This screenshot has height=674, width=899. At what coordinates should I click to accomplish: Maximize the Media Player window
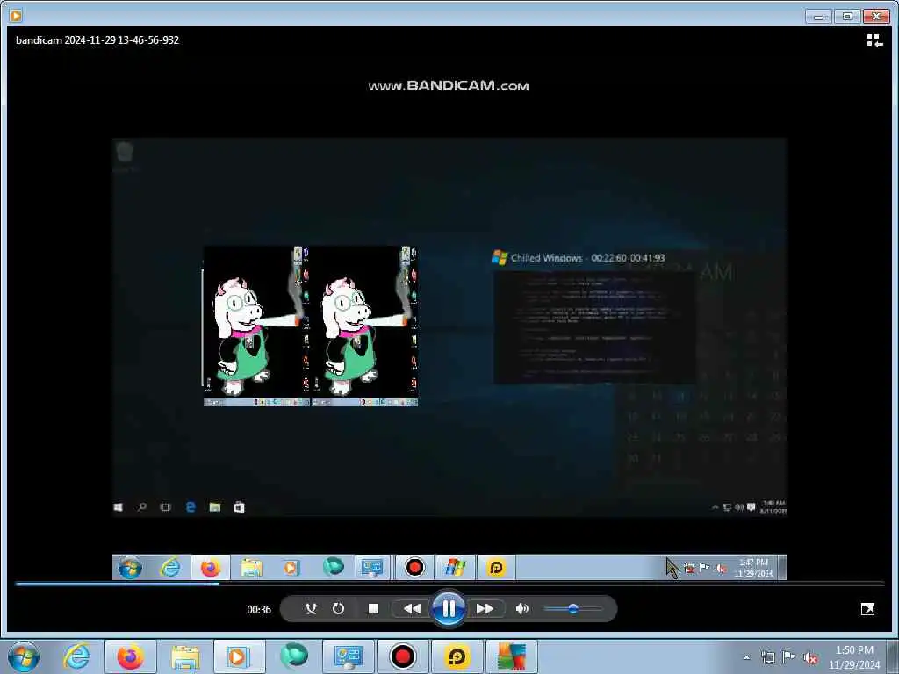(847, 17)
